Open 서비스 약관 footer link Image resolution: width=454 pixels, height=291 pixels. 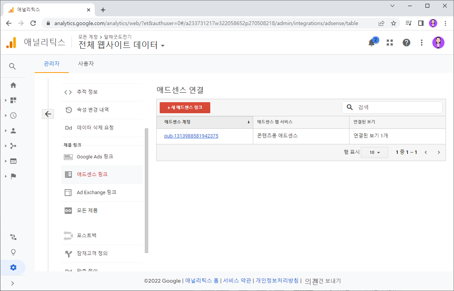click(x=237, y=281)
